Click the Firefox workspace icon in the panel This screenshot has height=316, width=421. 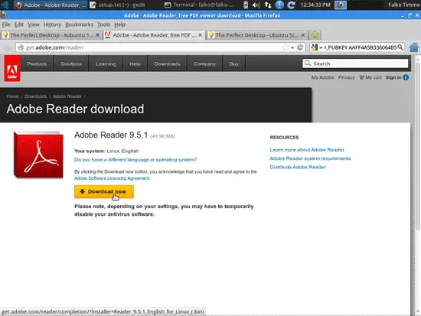340,5
